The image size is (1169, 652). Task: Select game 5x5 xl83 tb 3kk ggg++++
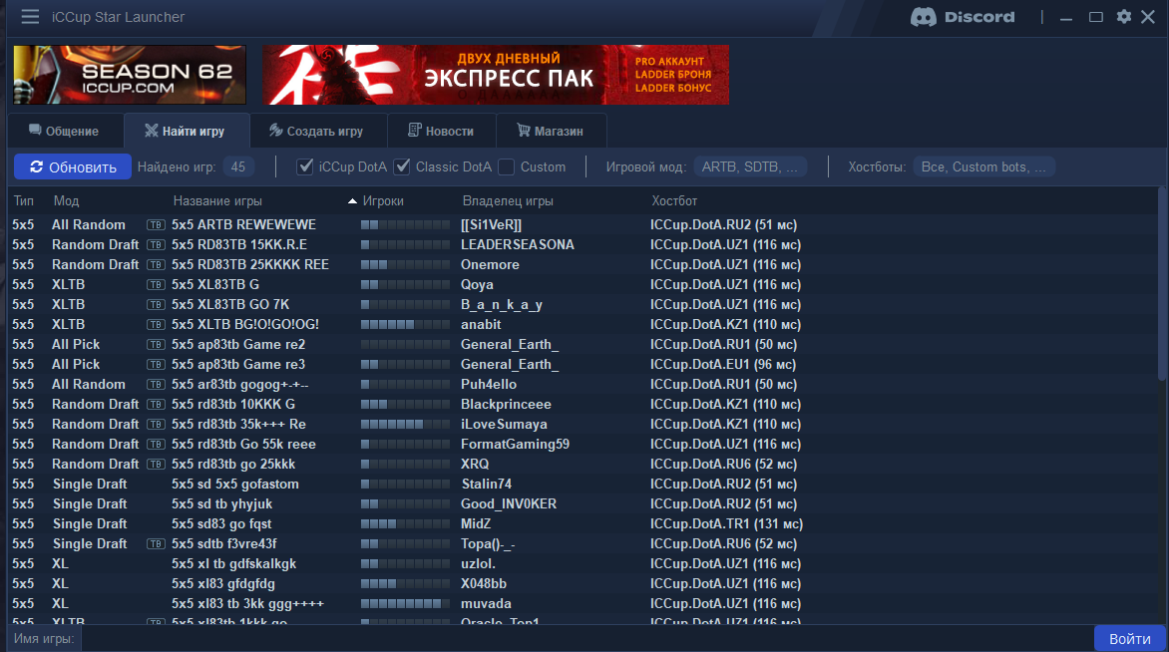(x=247, y=603)
